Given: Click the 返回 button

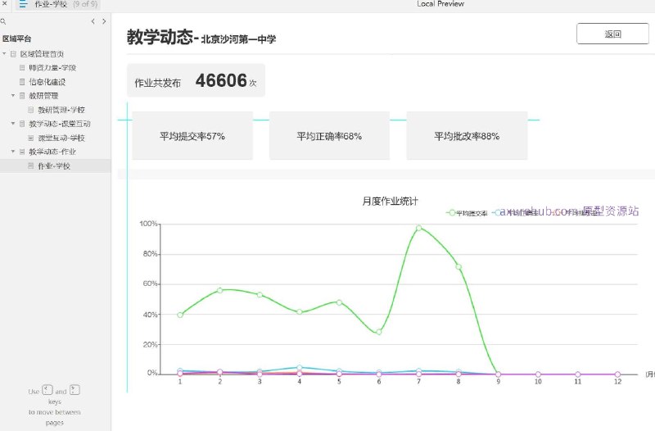Looking at the screenshot, I should click(612, 34).
